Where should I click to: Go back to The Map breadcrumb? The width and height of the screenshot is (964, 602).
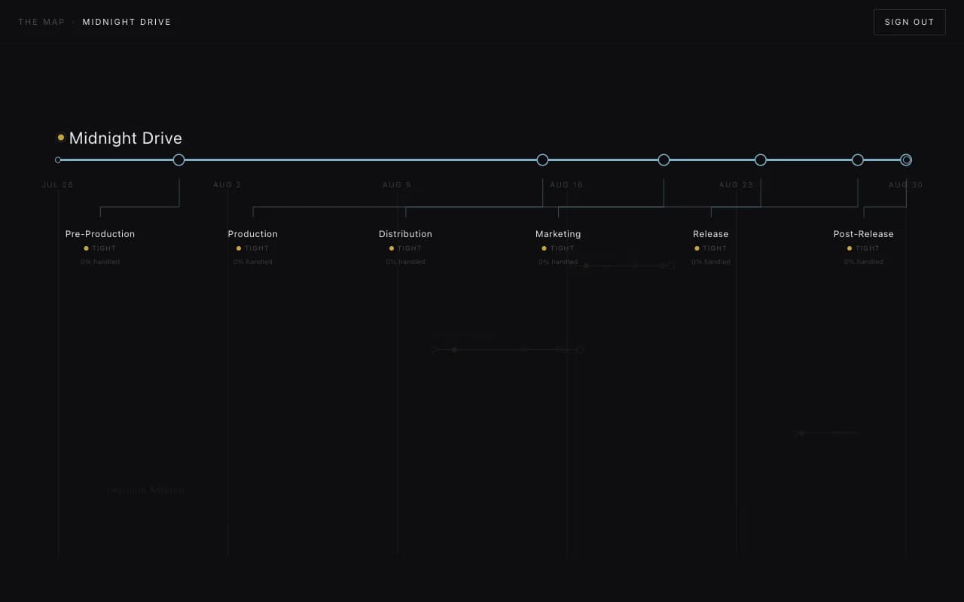tap(41, 22)
